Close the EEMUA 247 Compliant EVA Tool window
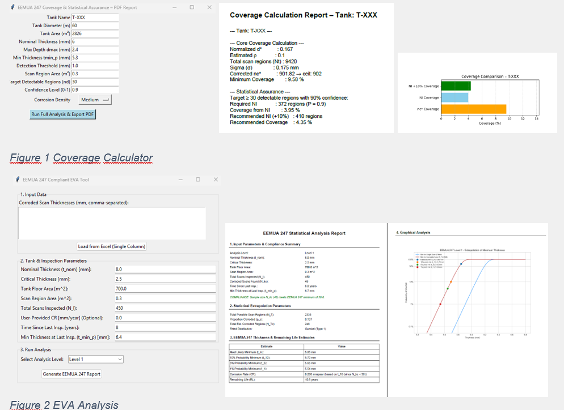564x410 pixels. click(x=216, y=180)
